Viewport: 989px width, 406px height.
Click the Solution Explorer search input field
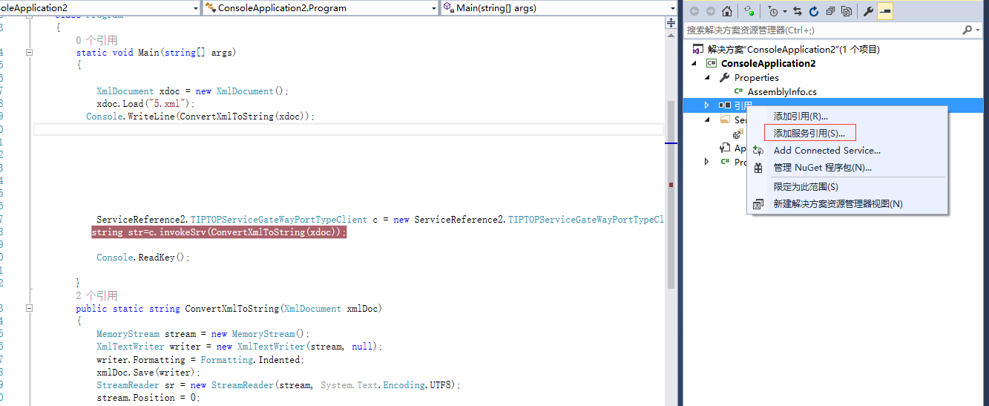click(x=816, y=30)
